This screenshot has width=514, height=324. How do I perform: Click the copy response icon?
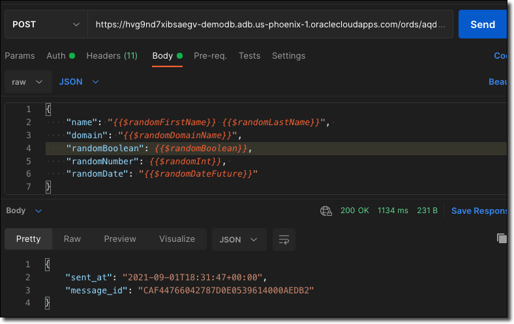pos(501,238)
